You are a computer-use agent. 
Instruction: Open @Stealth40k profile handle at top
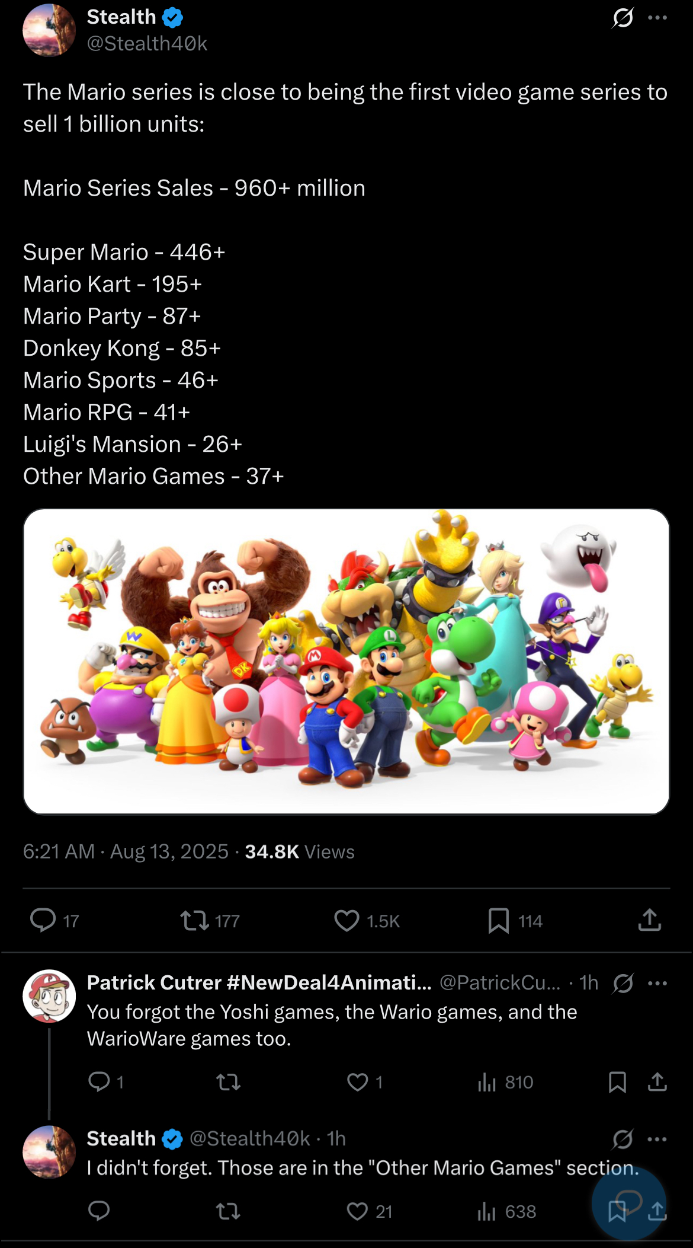point(147,43)
